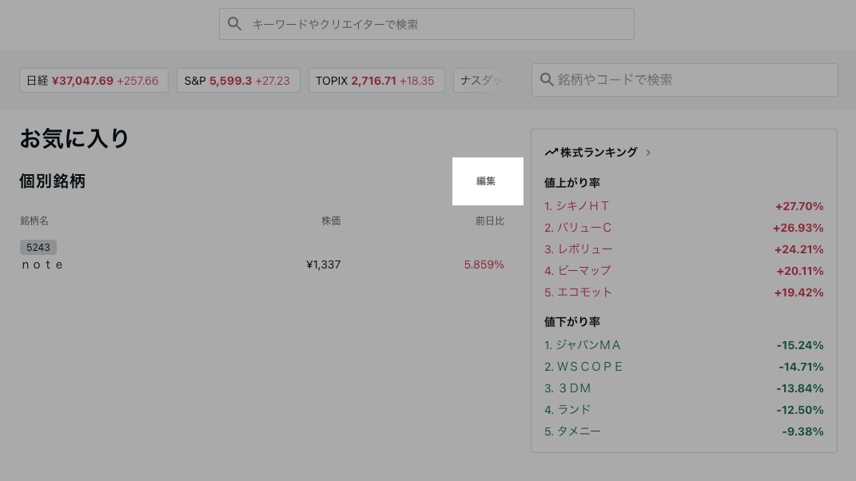Open ranking entry 1. シキノHT

pyautogui.click(x=576, y=206)
